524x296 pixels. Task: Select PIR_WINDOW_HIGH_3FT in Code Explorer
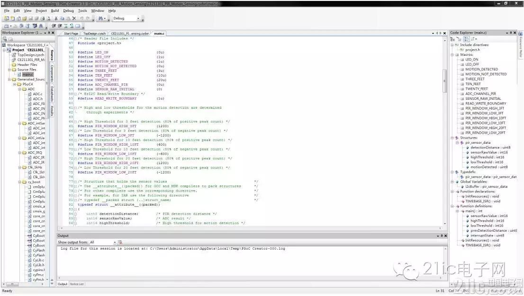coord(485,108)
